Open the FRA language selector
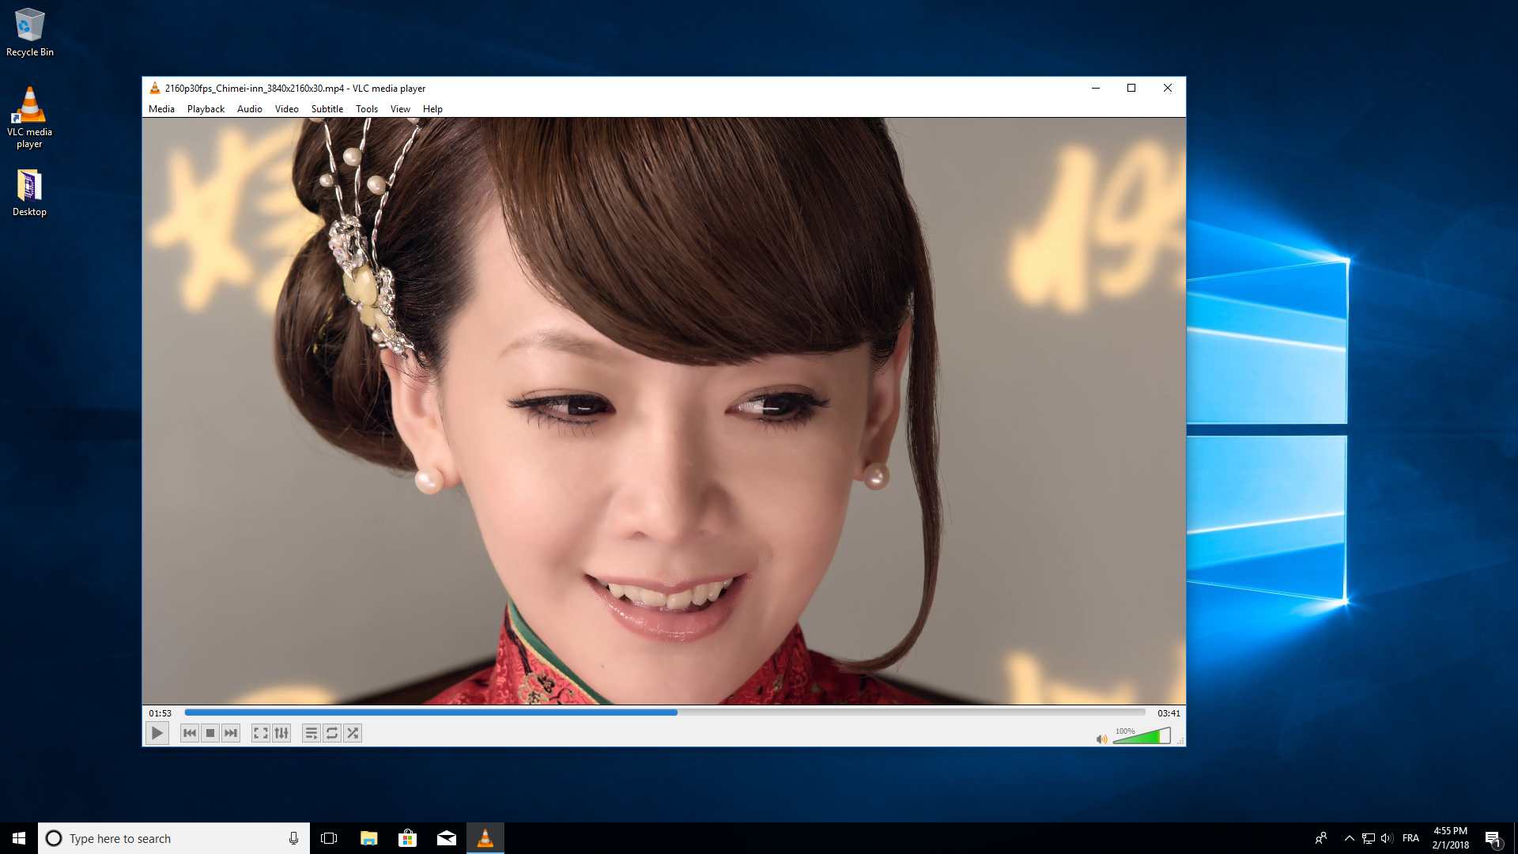The image size is (1518, 854). [x=1412, y=837]
